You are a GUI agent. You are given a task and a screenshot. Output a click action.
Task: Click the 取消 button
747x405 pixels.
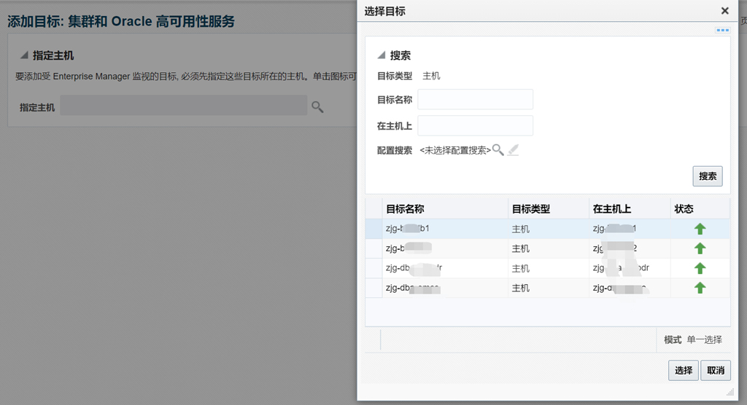[x=716, y=370]
